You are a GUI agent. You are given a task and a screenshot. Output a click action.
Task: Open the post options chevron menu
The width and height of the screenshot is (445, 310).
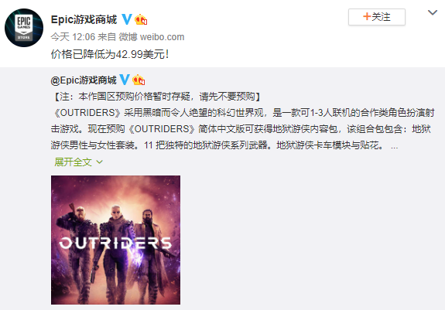432,12
